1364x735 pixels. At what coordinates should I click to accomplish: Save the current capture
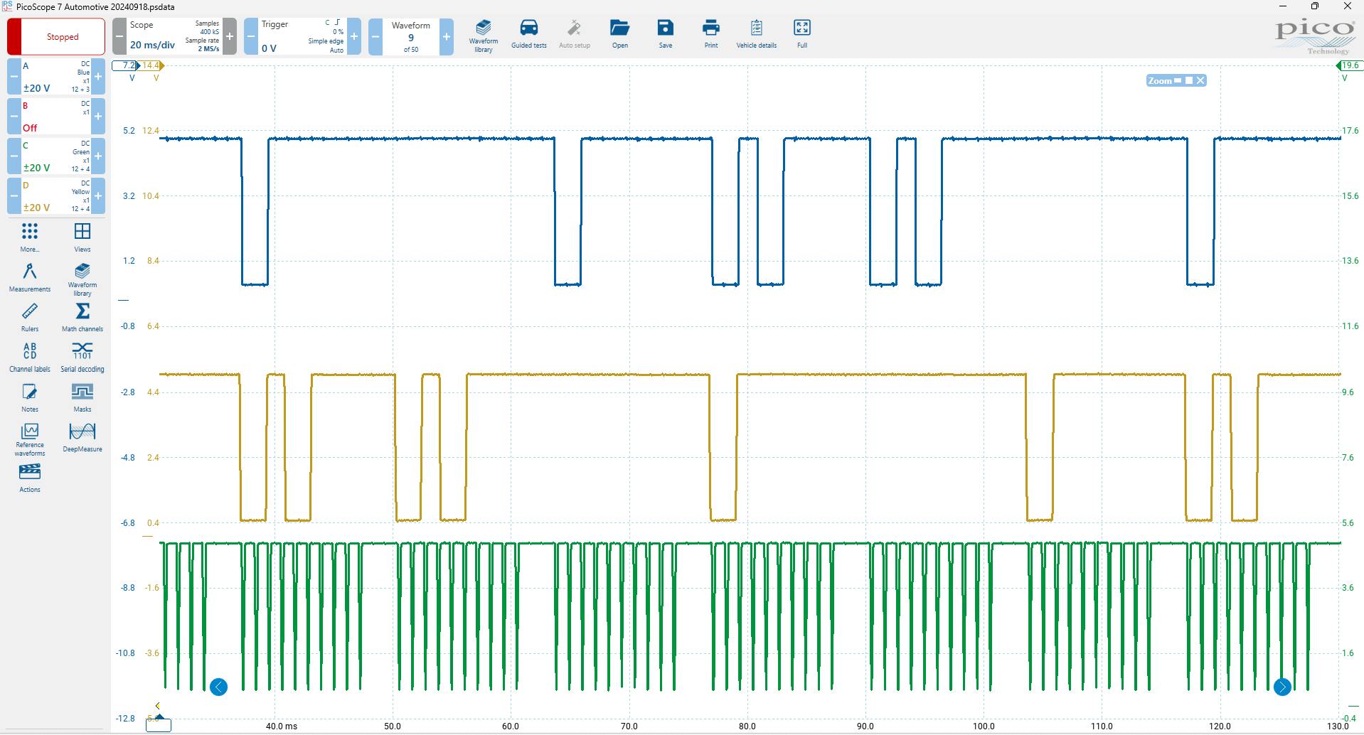point(664,33)
